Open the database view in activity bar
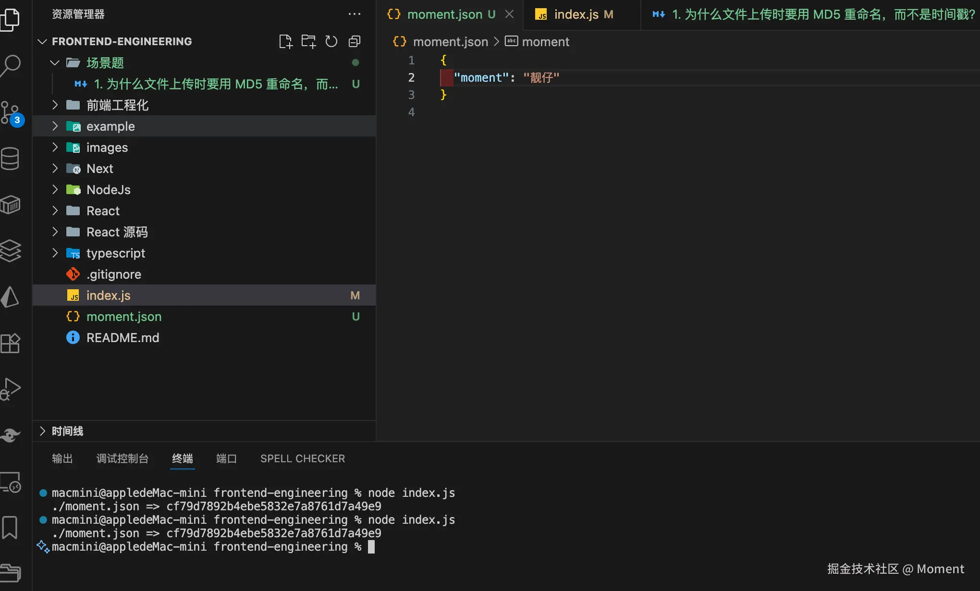 (11, 159)
